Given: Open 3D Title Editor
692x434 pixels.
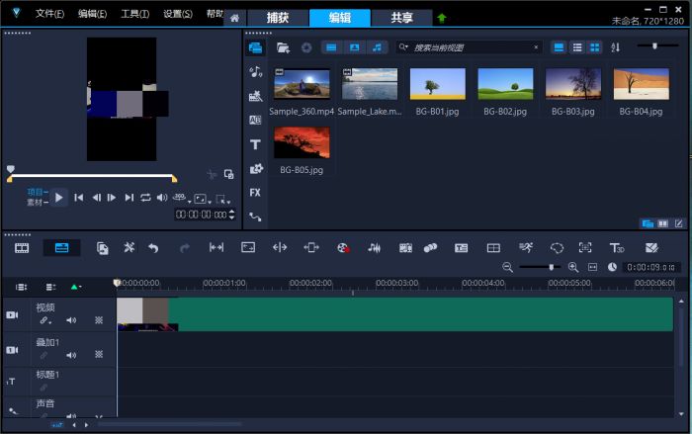Looking at the screenshot, I should (617, 248).
